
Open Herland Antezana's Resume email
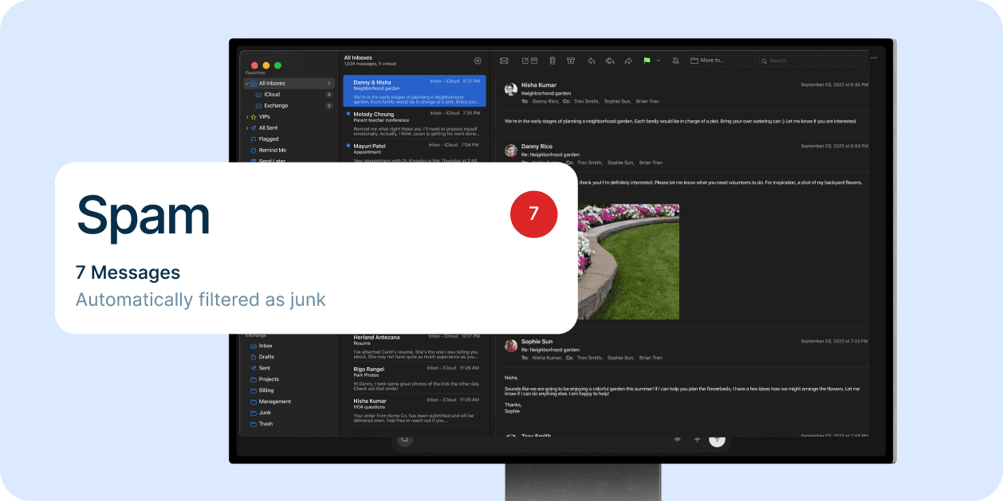414,347
